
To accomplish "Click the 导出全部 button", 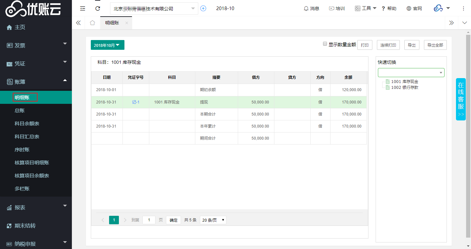I will pos(435,45).
